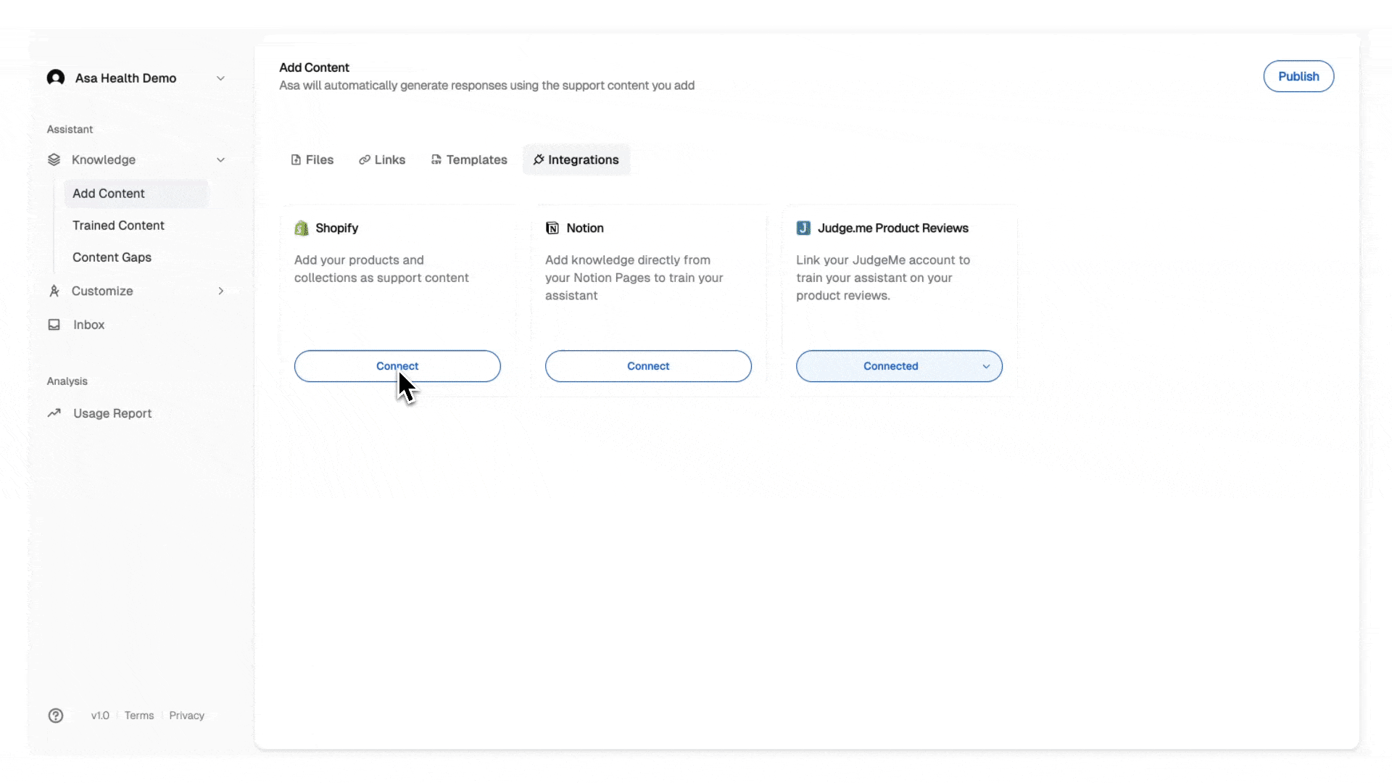
Task: Click the Publish button
Action: click(1298, 76)
